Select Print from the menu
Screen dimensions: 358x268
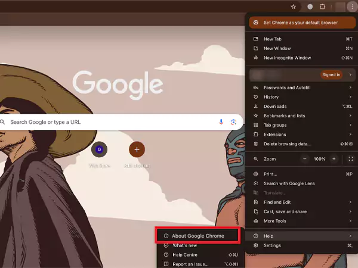(302, 174)
